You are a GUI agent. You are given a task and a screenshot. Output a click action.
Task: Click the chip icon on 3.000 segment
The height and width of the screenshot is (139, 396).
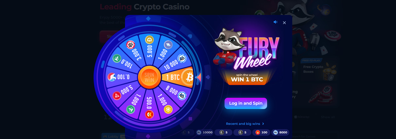[131, 44]
